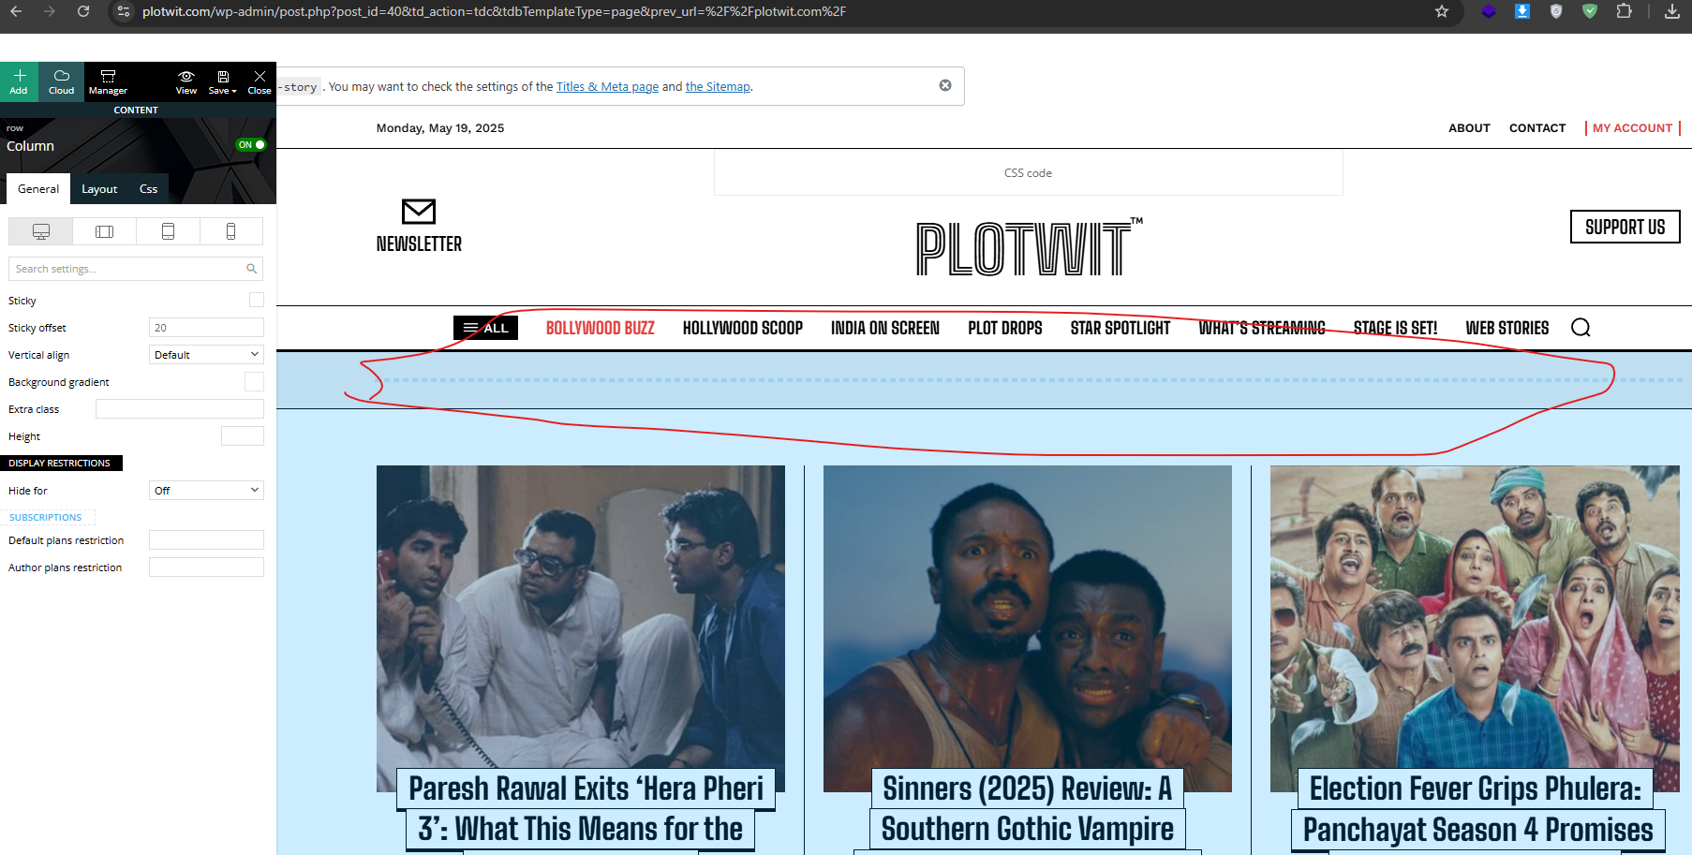Image resolution: width=1692 pixels, height=855 pixels.
Task: Click the Add element button
Action: (x=19, y=81)
